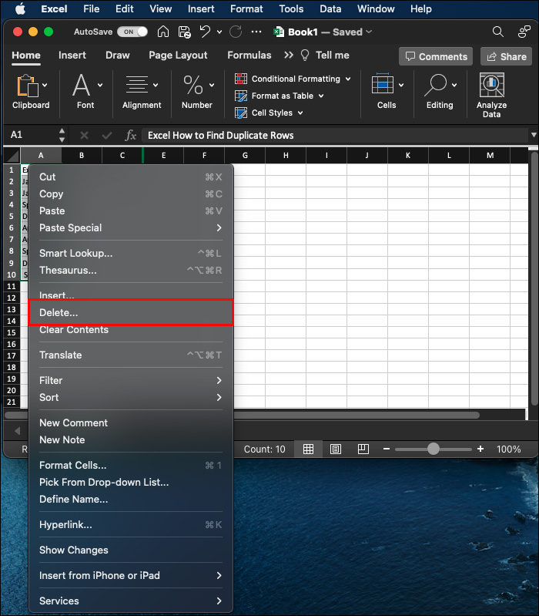Click the Search magnifier icon

coord(498,32)
